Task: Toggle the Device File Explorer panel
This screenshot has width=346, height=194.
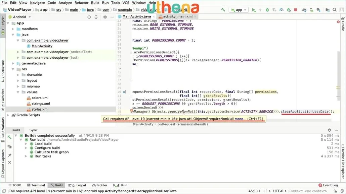Action: click(343, 161)
